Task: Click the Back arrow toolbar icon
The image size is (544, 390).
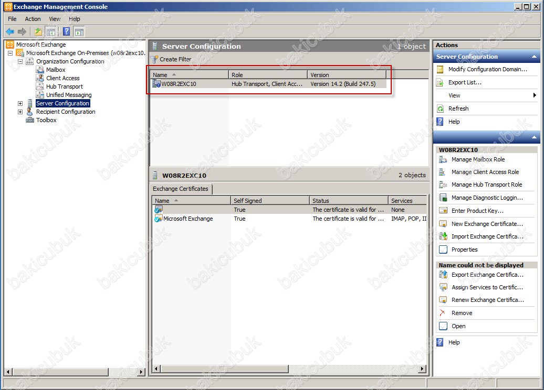Action: point(10,32)
